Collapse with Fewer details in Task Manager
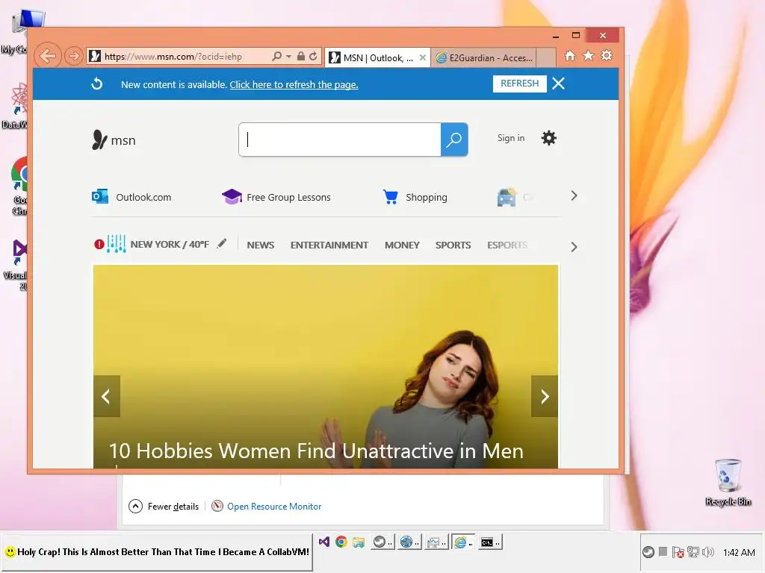The height and width of the screenshot is (573, 765). click(x=164, y=507)
